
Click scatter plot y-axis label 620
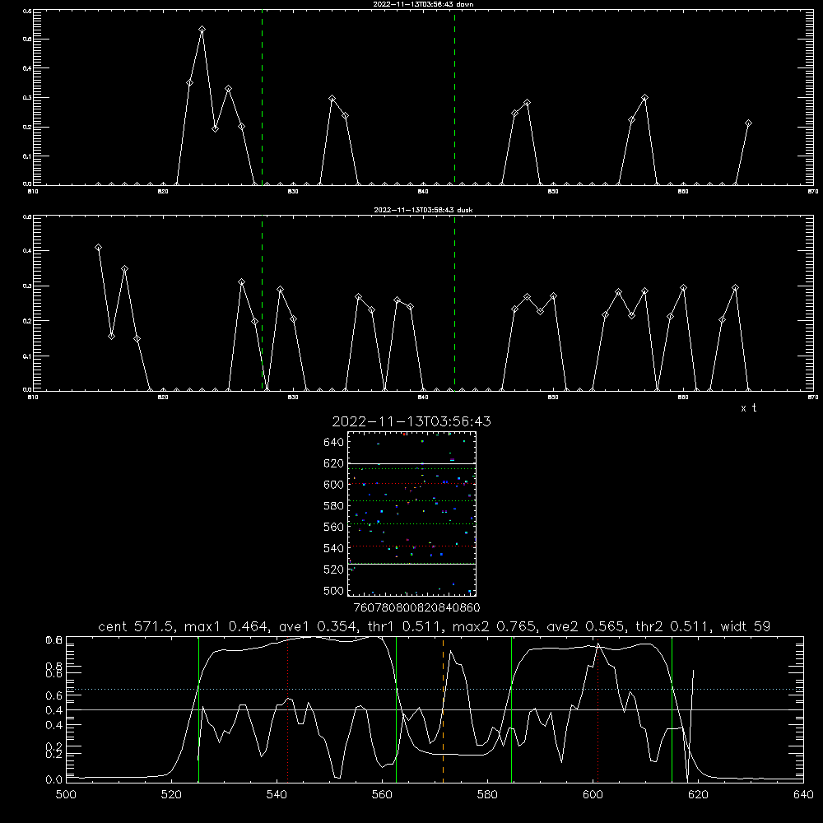334,463
